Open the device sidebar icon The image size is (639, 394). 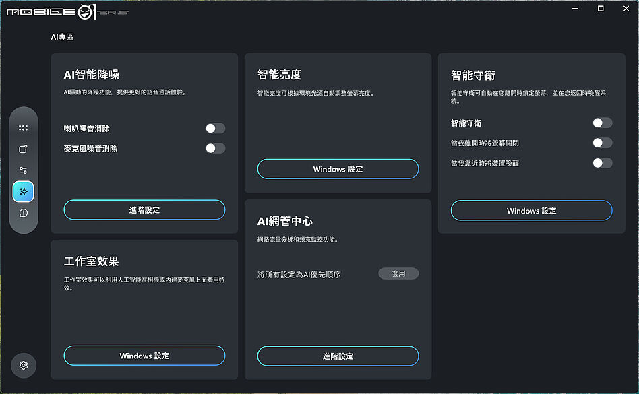tap(23, 149)
